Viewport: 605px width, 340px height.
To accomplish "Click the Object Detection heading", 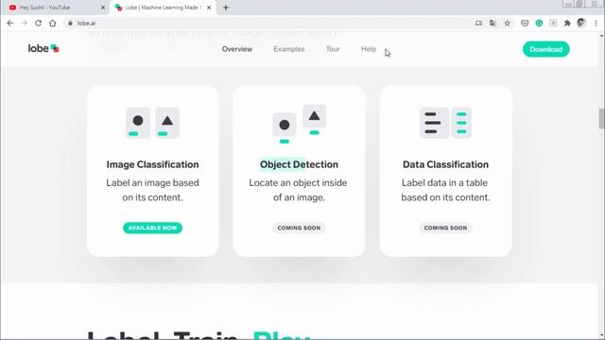I will pos(299,164).
